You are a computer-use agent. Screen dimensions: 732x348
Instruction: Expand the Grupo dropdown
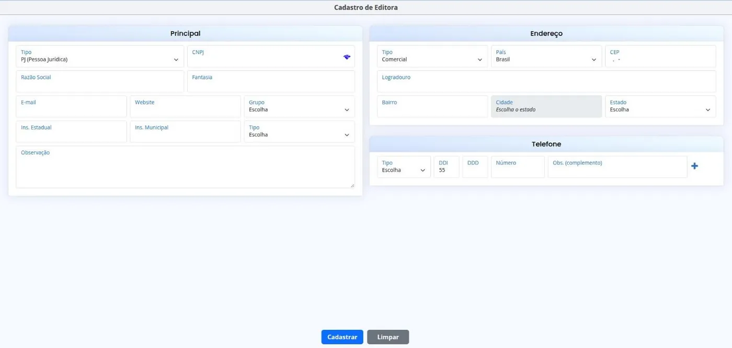[299, 106]
